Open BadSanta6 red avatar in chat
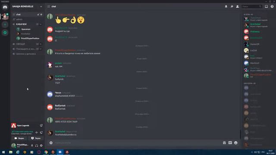Viewport: 276px width, 155px height. point(50,107)
